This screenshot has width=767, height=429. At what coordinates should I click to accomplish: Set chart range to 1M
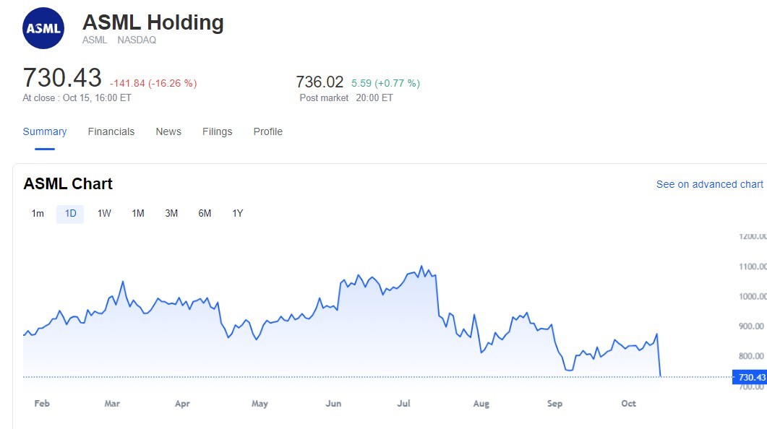pos(138,213)
